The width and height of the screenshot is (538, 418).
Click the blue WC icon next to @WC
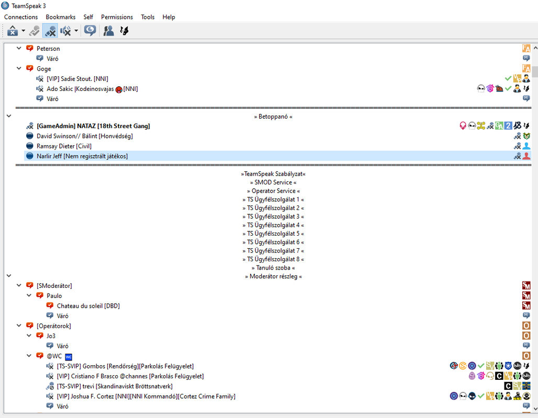(x=69, y=357)
